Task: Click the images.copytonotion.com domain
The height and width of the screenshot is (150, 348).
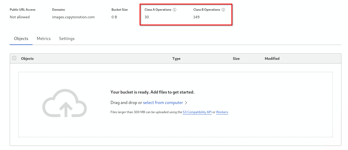Action: 73,17
